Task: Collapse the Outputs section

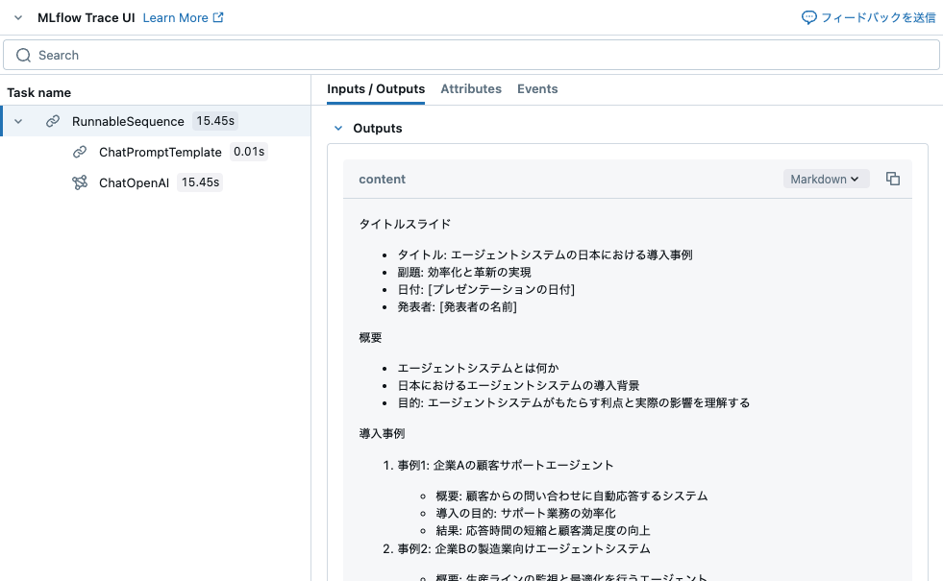Action: coord(337,128)
